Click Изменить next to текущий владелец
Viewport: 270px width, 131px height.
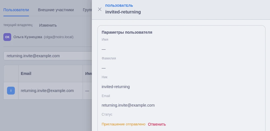coord(48,25)
